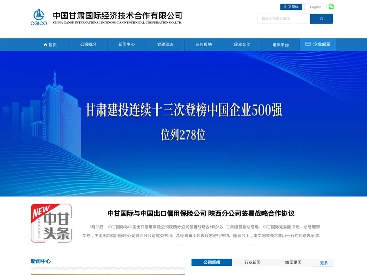Open the 党建动态 menu item

click(165, 44)
